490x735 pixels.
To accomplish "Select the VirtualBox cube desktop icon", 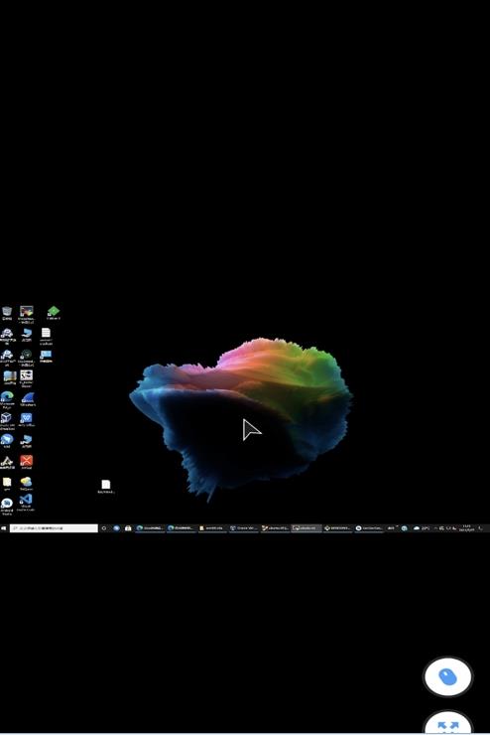I will click(x=7, y=420).
